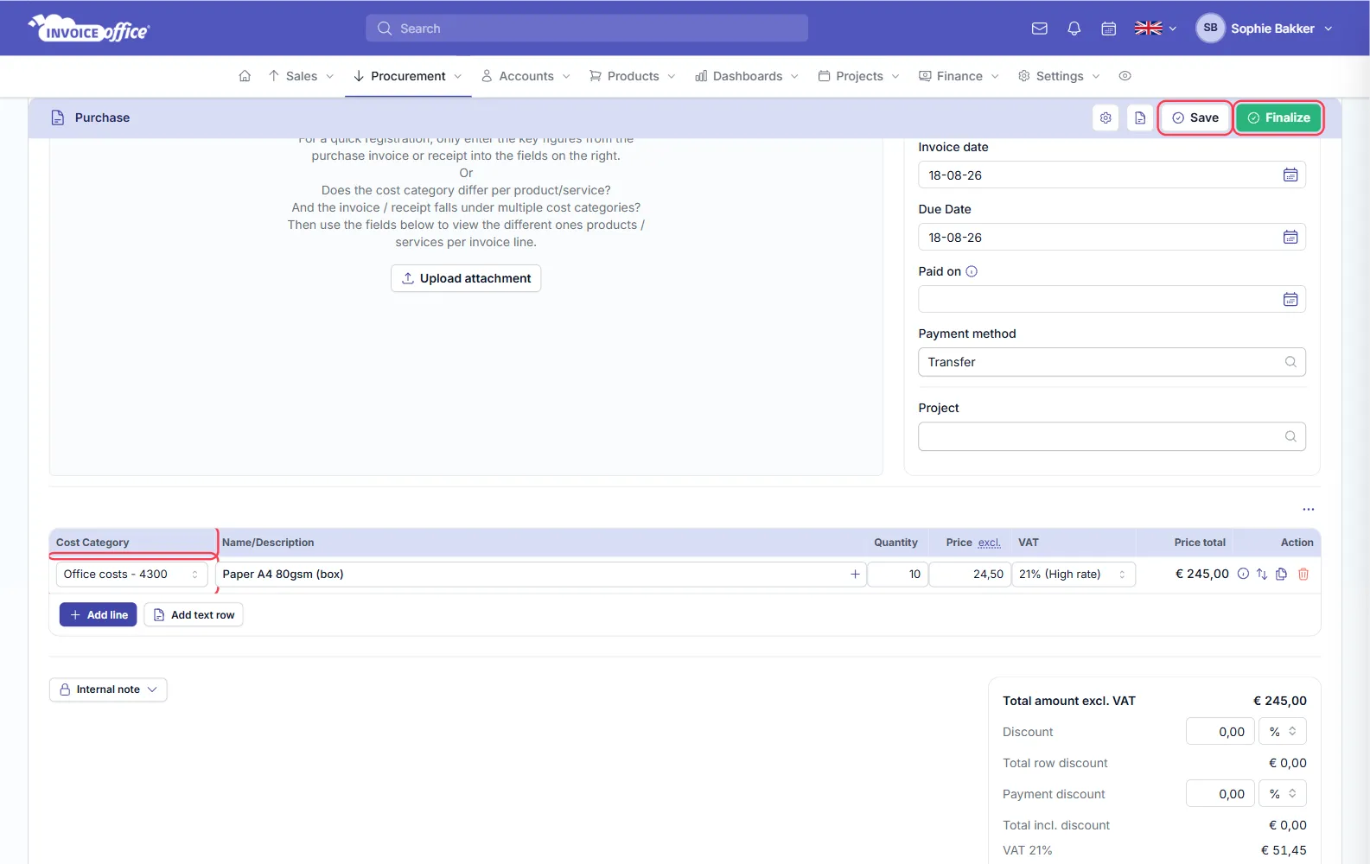
Task: Duplicate the Paper A4 invoice line
Action: 1282,574
